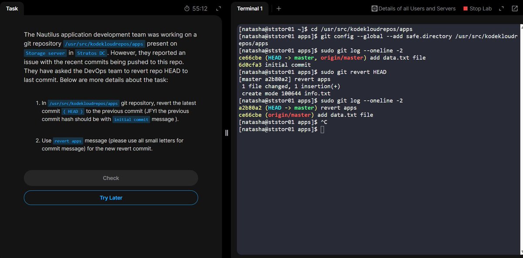Click the Storage server label

coord(45,53)
